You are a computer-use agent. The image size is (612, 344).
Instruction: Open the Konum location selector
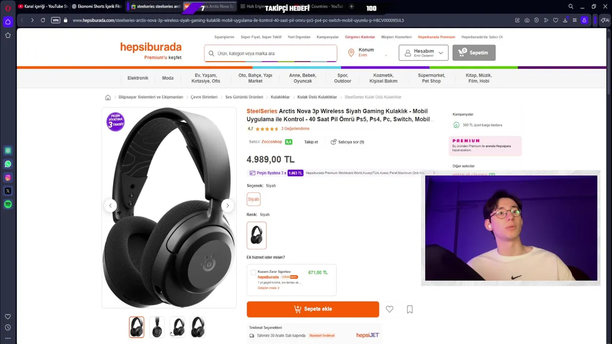tap(367, 53)
